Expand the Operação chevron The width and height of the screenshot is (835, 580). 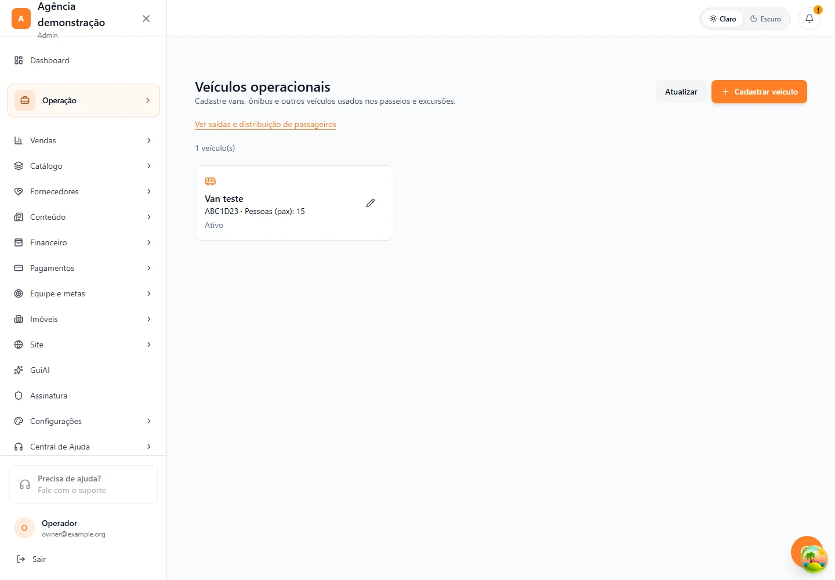[x=148, y=100]
